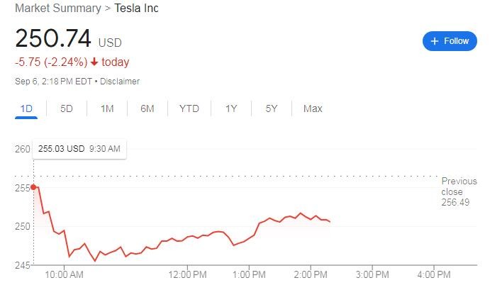
Task: Select the 5Y time range tab
Action: tap(272, 108)
